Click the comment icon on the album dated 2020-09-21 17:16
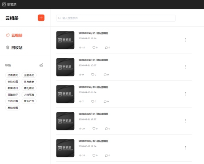The height and width of the screenshot is (164, 204). (x=107, y=47)
